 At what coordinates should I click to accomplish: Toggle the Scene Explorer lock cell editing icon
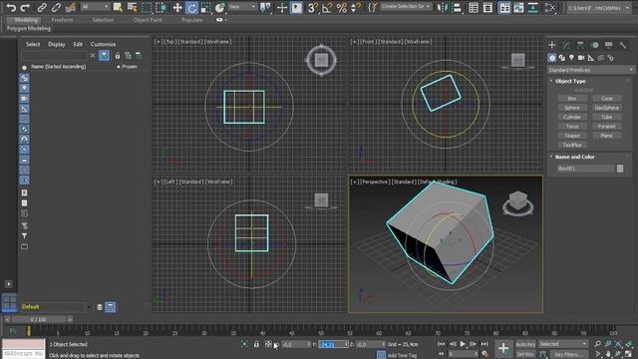pos(118,56)
